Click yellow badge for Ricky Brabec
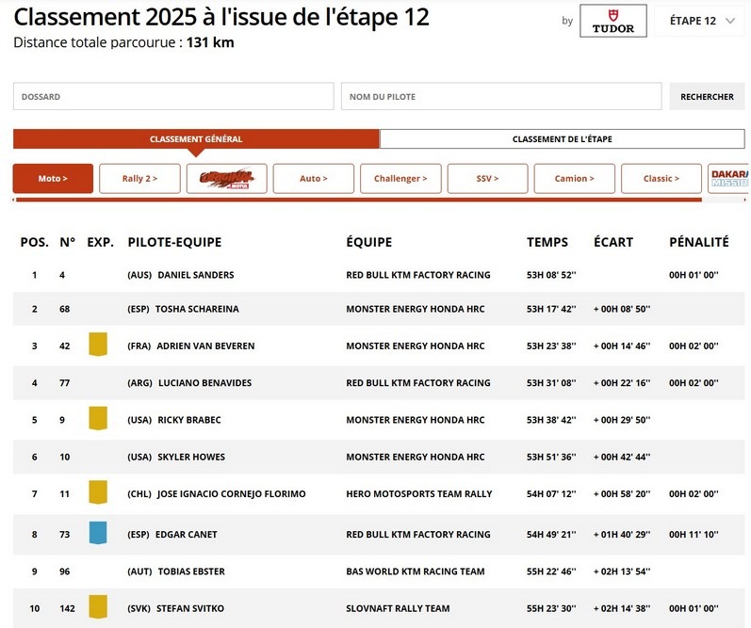Image resolution: width=751 pixels, height=628 pixels. (98, 418)
